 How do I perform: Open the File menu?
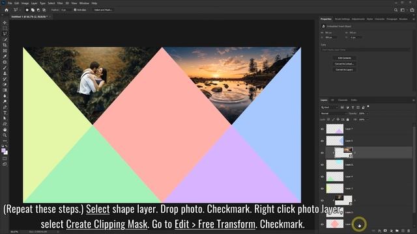pyautogui.click(x=10, y=3)
